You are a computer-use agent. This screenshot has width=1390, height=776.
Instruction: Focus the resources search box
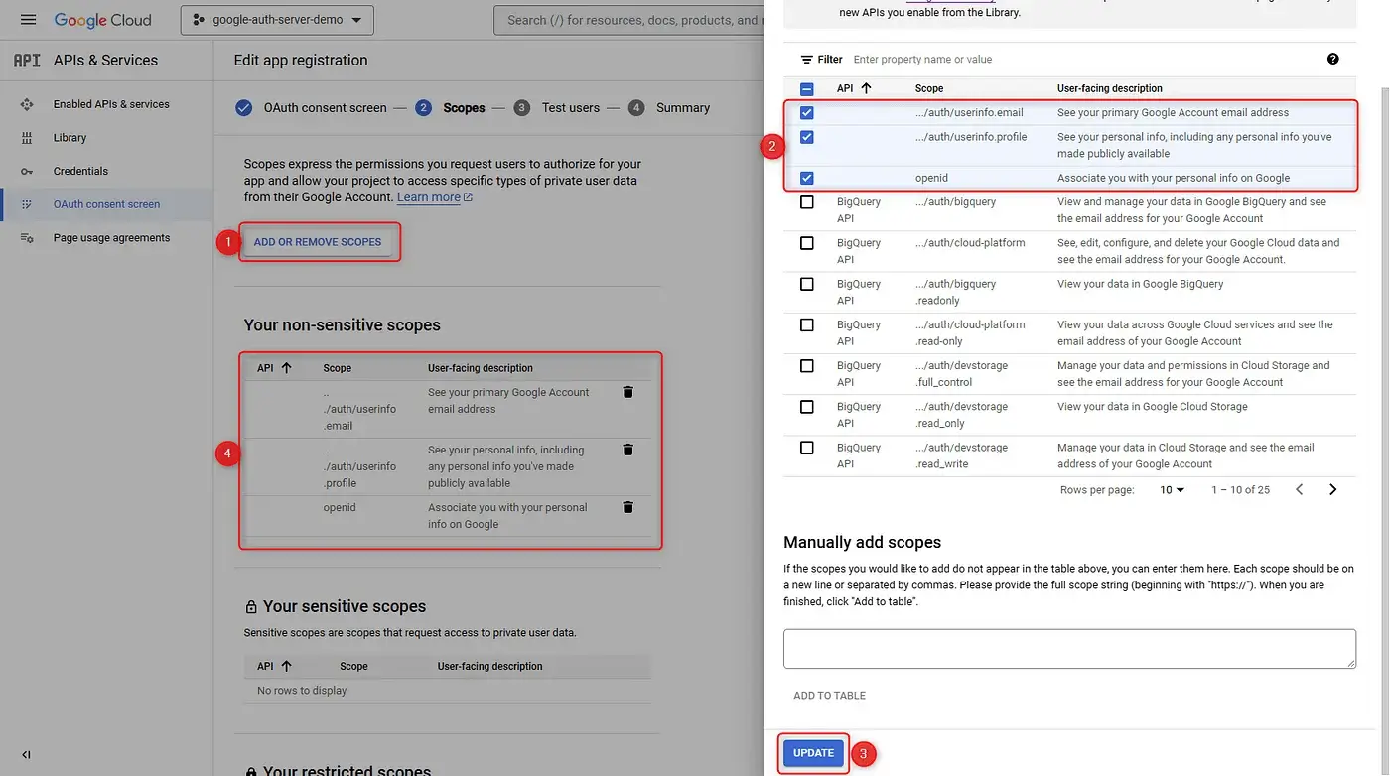tap(628, 20)
